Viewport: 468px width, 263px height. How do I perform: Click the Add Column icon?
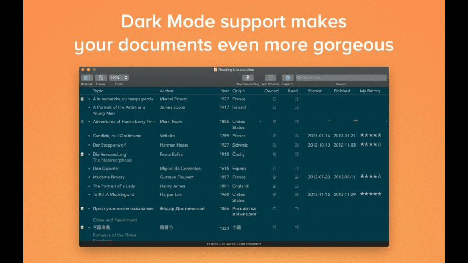point(271,77)
